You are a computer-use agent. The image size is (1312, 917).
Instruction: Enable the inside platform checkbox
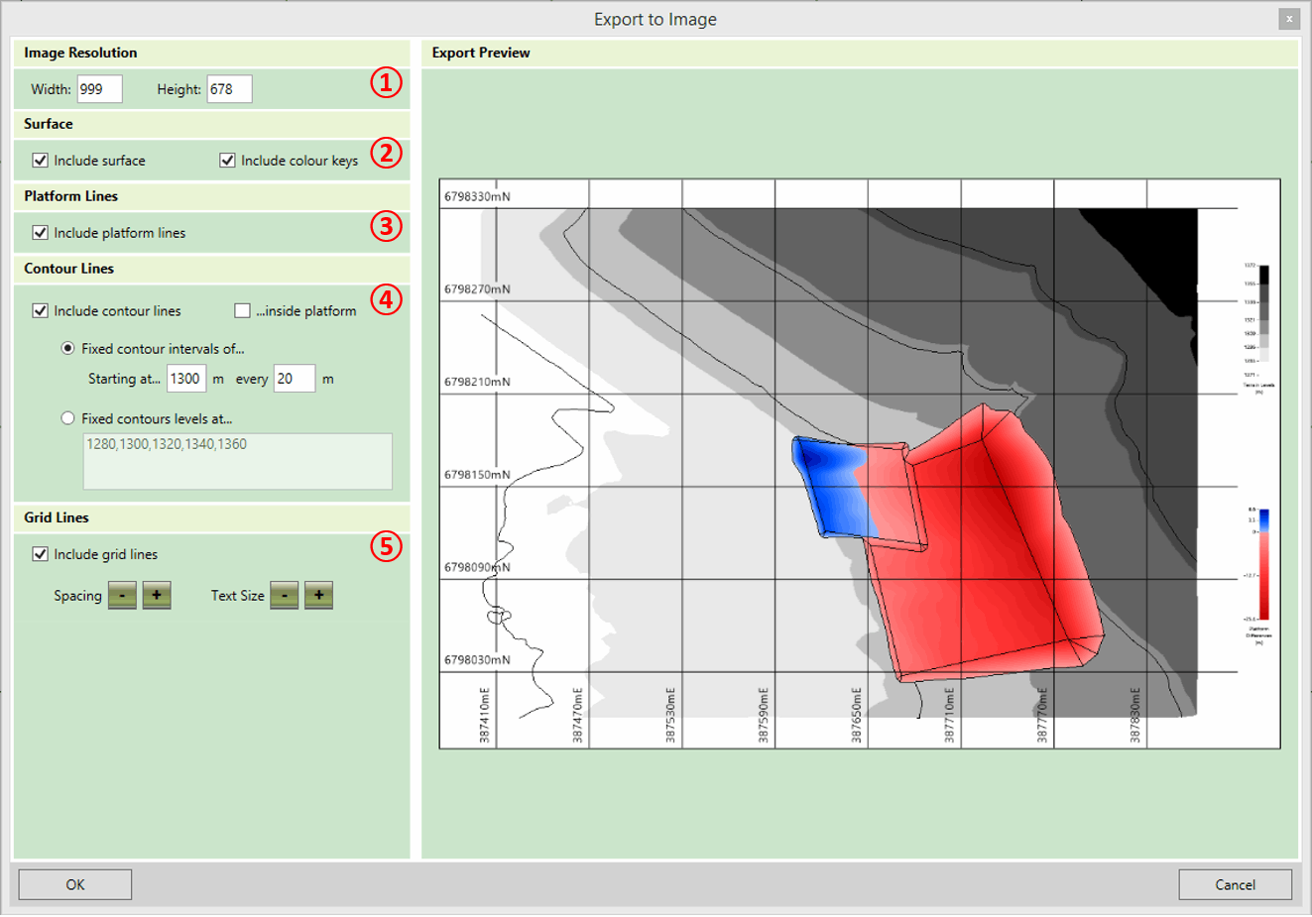tap(242, 311)
